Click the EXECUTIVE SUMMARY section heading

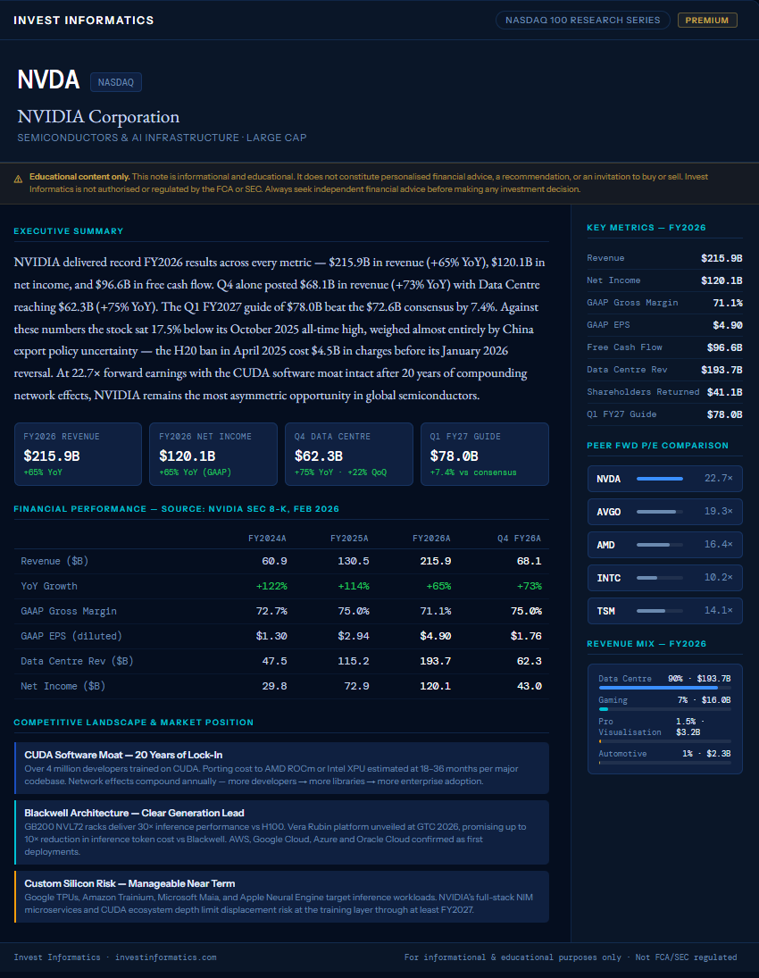point(69,230)
